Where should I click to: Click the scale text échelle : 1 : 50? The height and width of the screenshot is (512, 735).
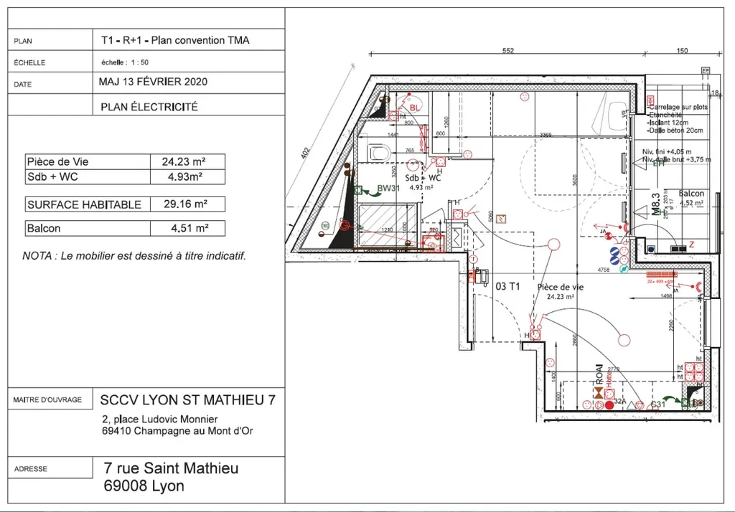(x=125, y=62)
